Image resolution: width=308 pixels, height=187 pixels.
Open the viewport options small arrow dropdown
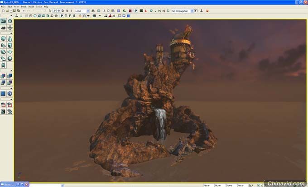(100, 16)
